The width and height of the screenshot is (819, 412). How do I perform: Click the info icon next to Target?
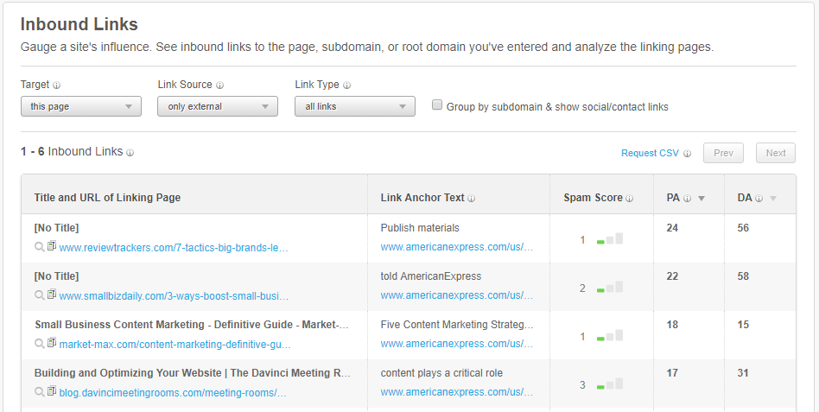(57, 86)
